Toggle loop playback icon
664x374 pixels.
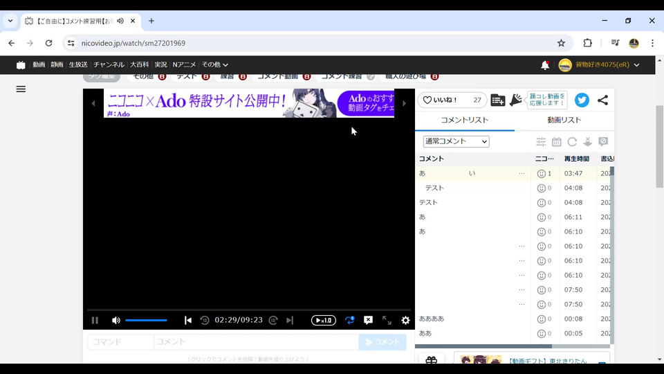350,320
